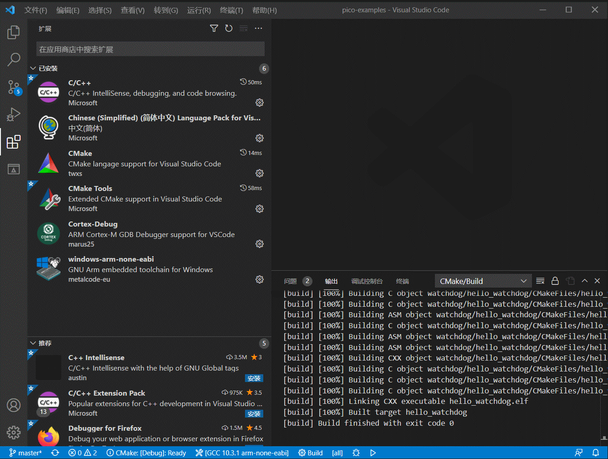Refresh the extensions list
This screenshot has height=459, width=608.
[x=229, y=28]
